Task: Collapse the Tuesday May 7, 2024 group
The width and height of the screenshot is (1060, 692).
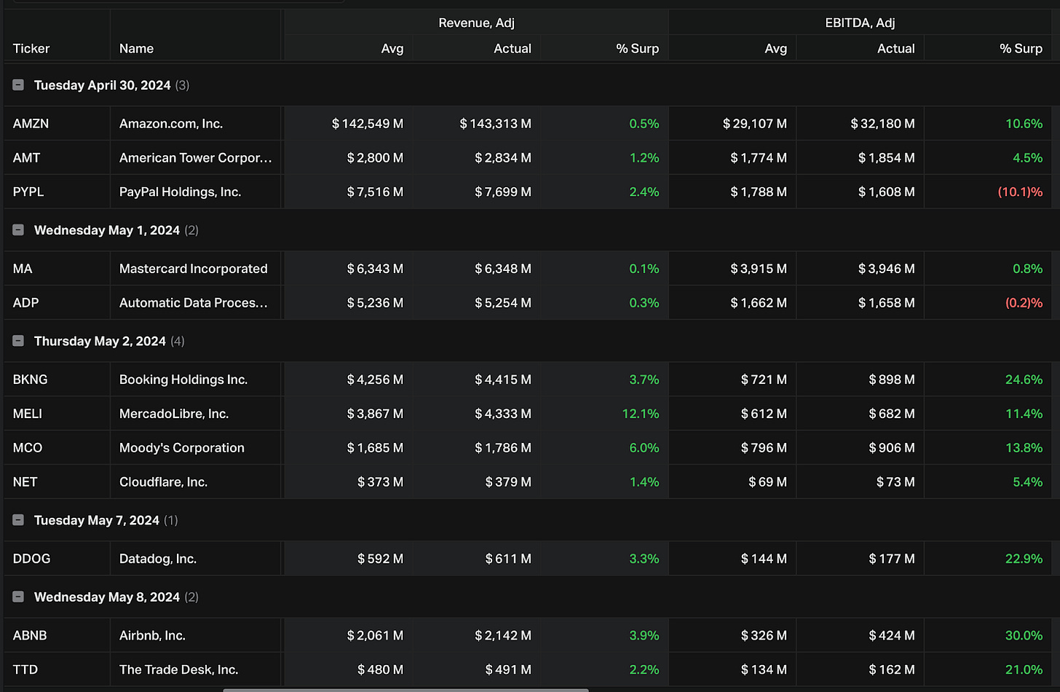Action: [18, 520]
